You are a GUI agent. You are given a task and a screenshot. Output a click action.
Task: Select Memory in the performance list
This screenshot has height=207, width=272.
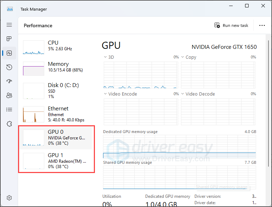point(56,68)
